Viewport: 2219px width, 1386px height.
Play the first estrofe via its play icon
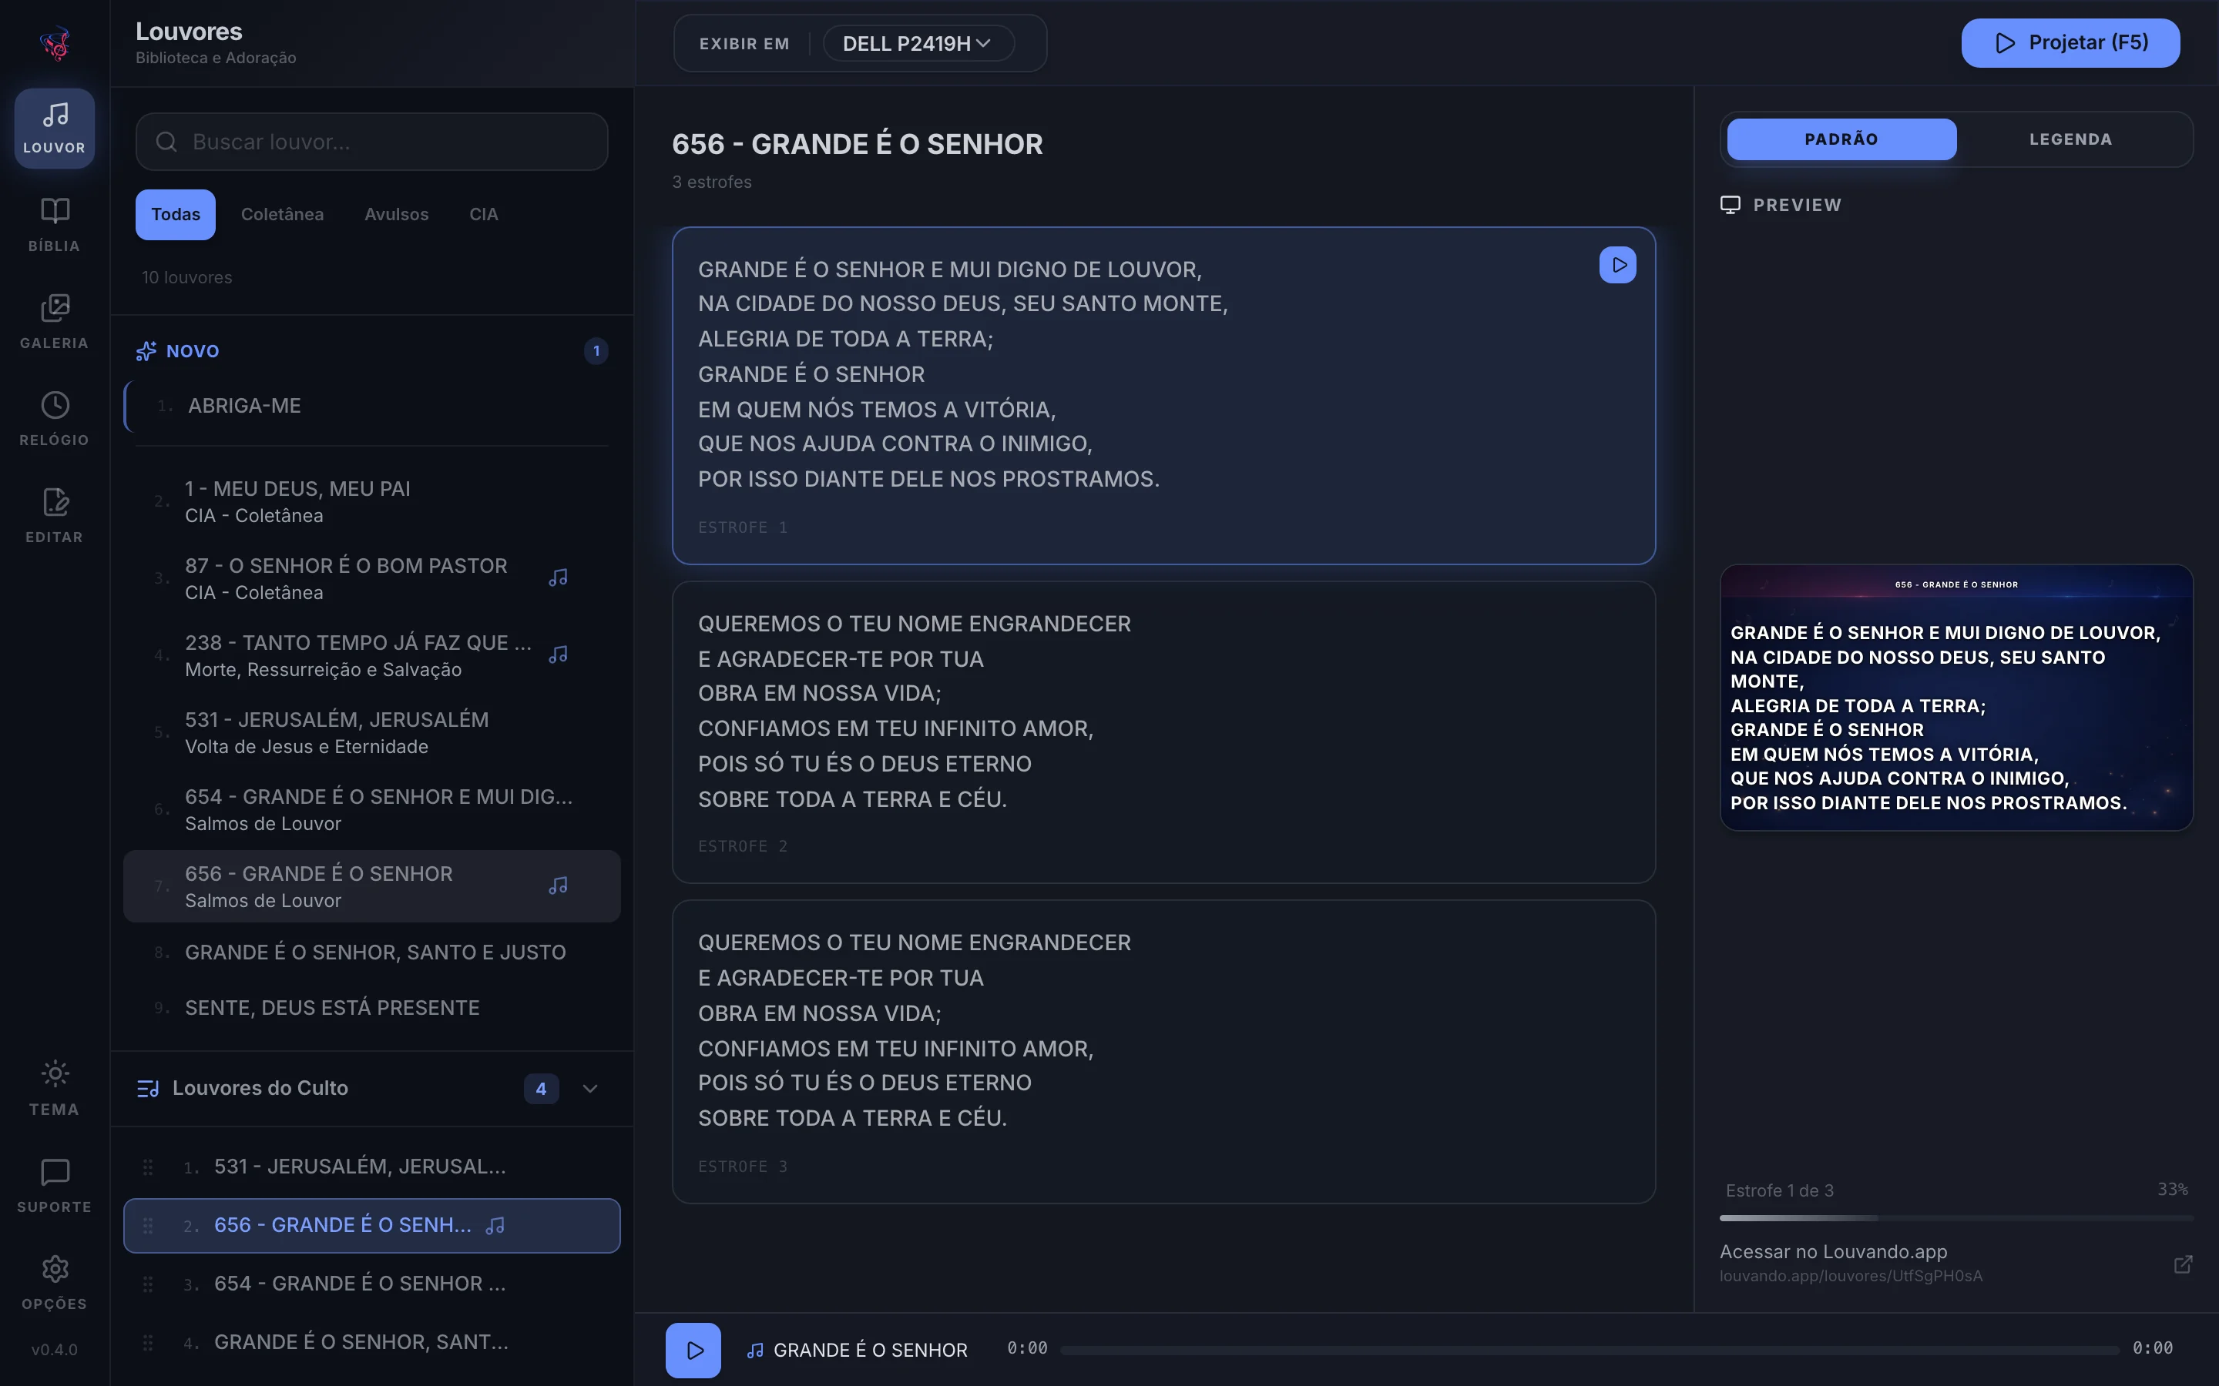pos(1617,265)
